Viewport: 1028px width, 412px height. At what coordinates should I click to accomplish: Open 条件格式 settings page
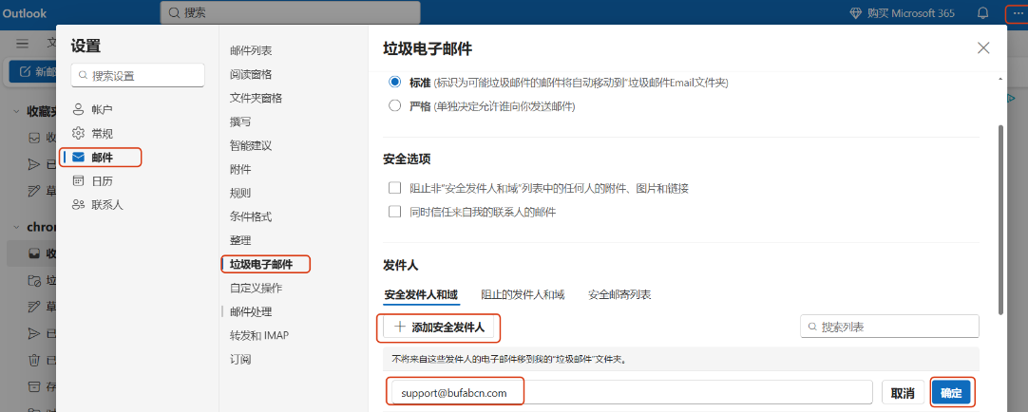pyautogui.click(x=251, y=216)
